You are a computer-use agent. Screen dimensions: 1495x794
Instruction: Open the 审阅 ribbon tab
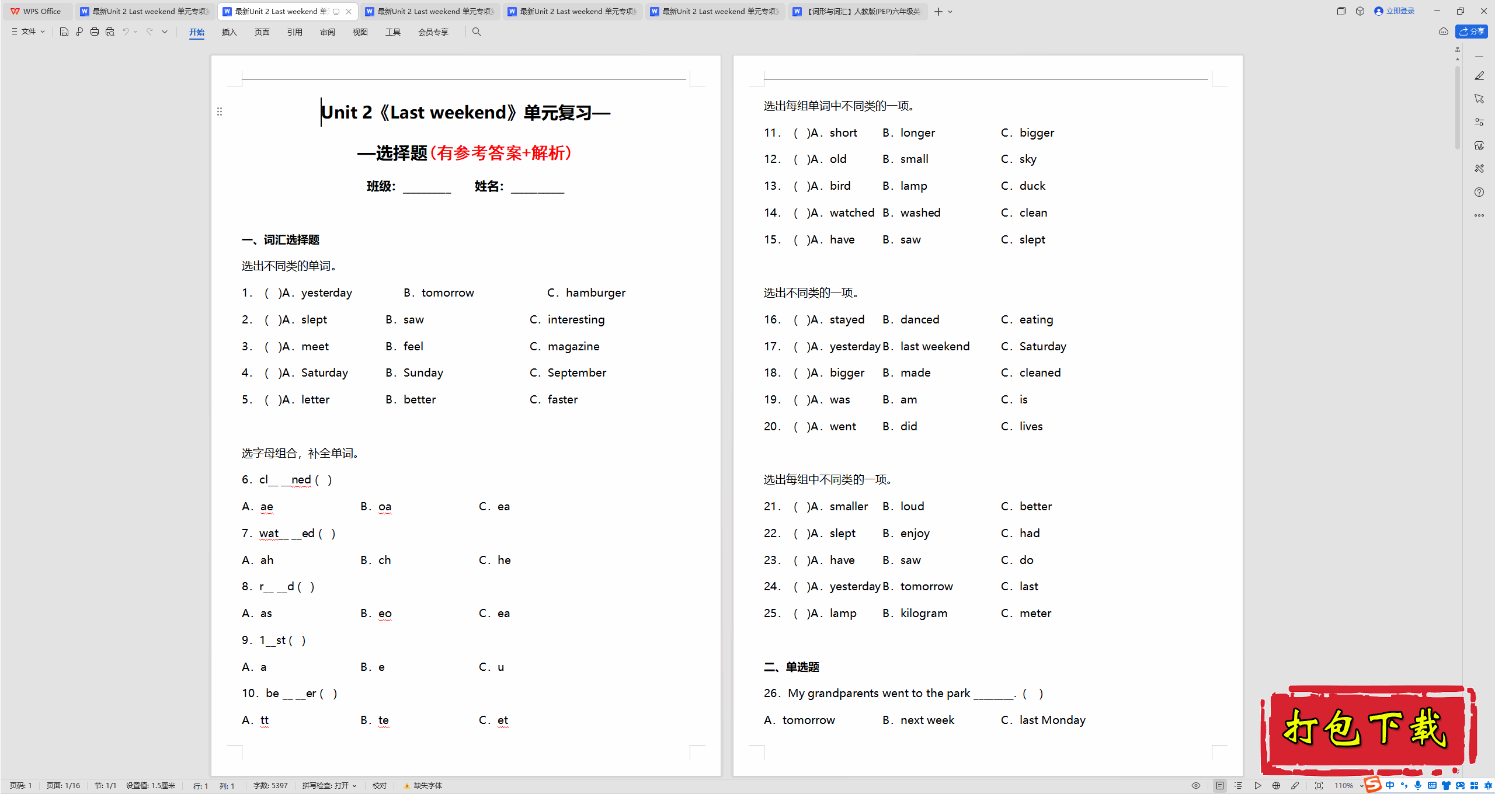pos(328,32)
